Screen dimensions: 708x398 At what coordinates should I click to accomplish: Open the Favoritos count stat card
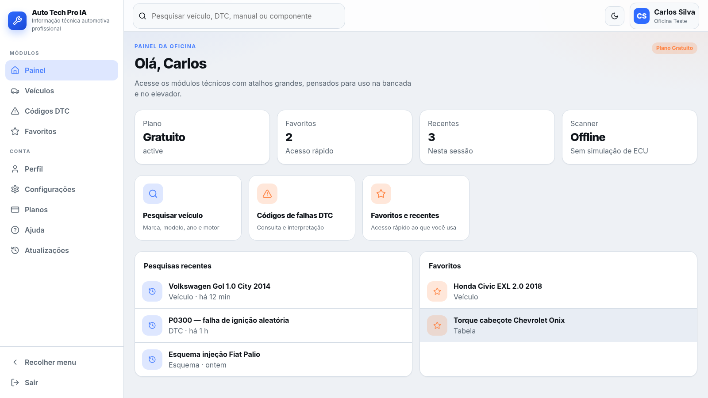(345, 137)
